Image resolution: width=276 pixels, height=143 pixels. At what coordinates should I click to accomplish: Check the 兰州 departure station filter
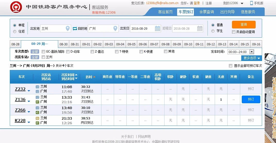pyautogui.click(x=43, y=57)
